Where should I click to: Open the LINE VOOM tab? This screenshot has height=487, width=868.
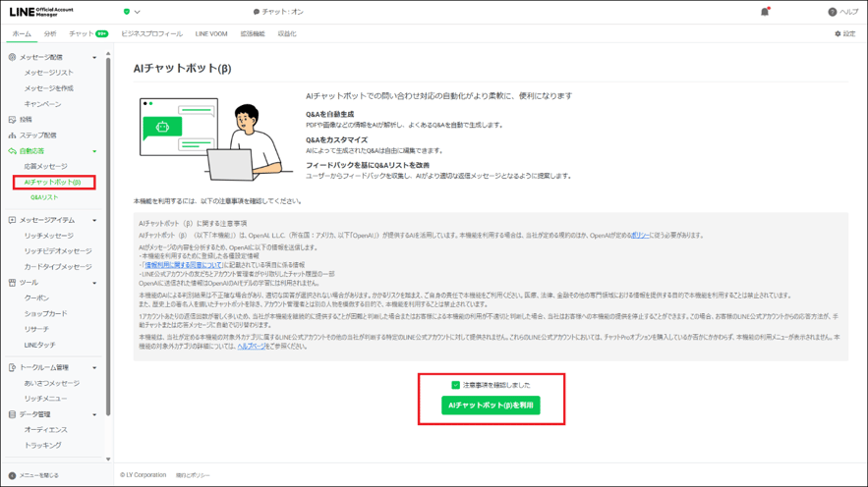[x=211, y=33]
